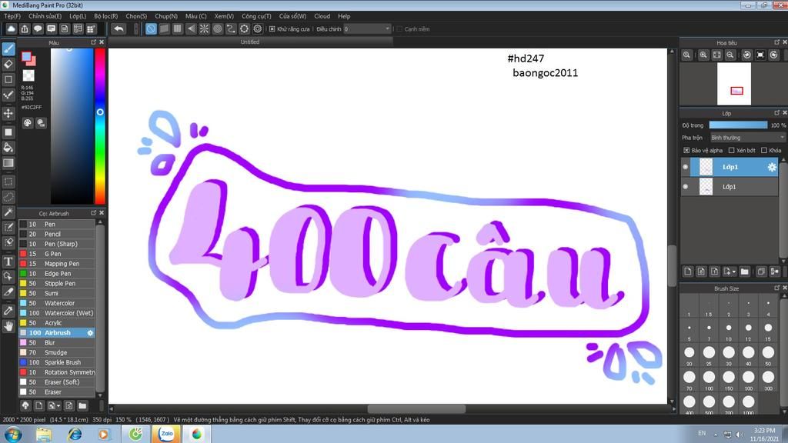Viewport: 788px width, 443px height.
Task: Select the Brush tool in left toolbar
Action: pos(8,49)
